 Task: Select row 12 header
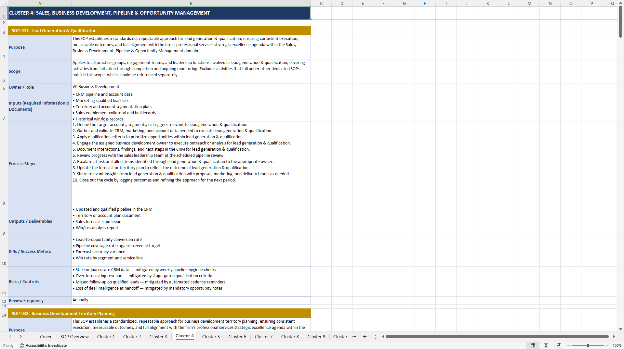point(4,301)
